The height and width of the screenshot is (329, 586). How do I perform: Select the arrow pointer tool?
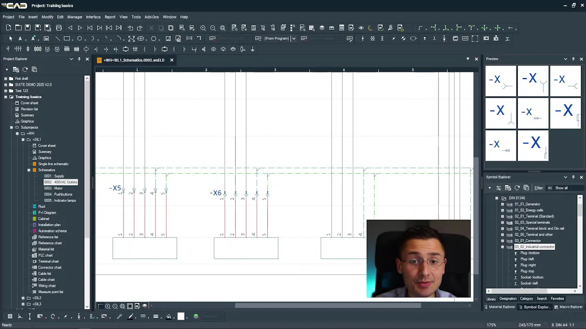coord(11,38)
